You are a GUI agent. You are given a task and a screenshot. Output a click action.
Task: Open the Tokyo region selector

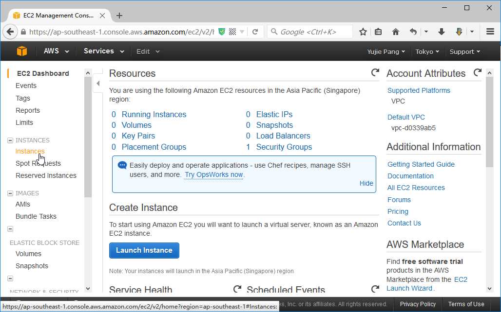click(427, 52)
